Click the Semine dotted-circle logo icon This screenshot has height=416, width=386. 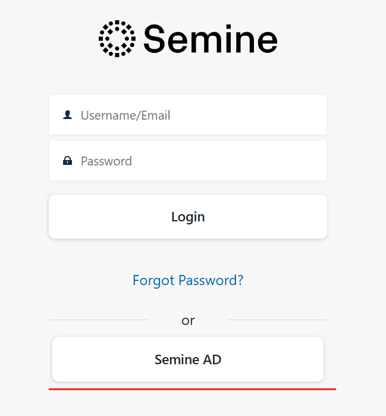[x=117, y=39]
